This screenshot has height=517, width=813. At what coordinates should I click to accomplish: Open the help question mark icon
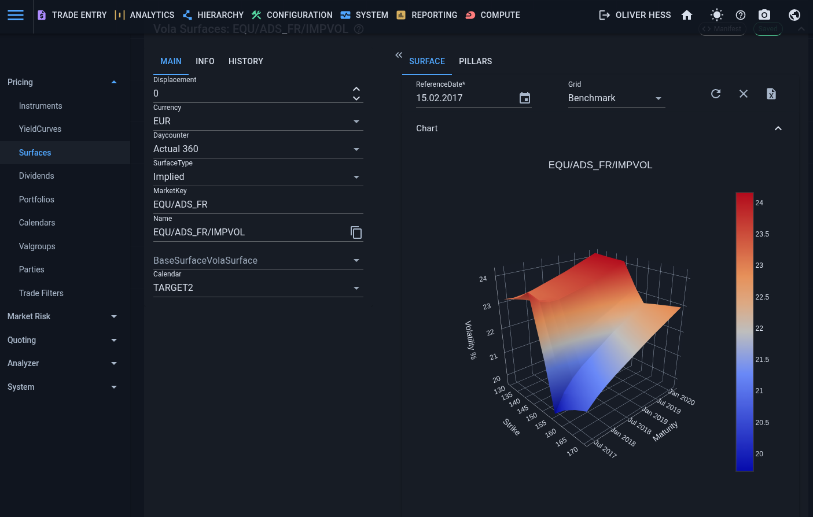[x=741, y=15]
